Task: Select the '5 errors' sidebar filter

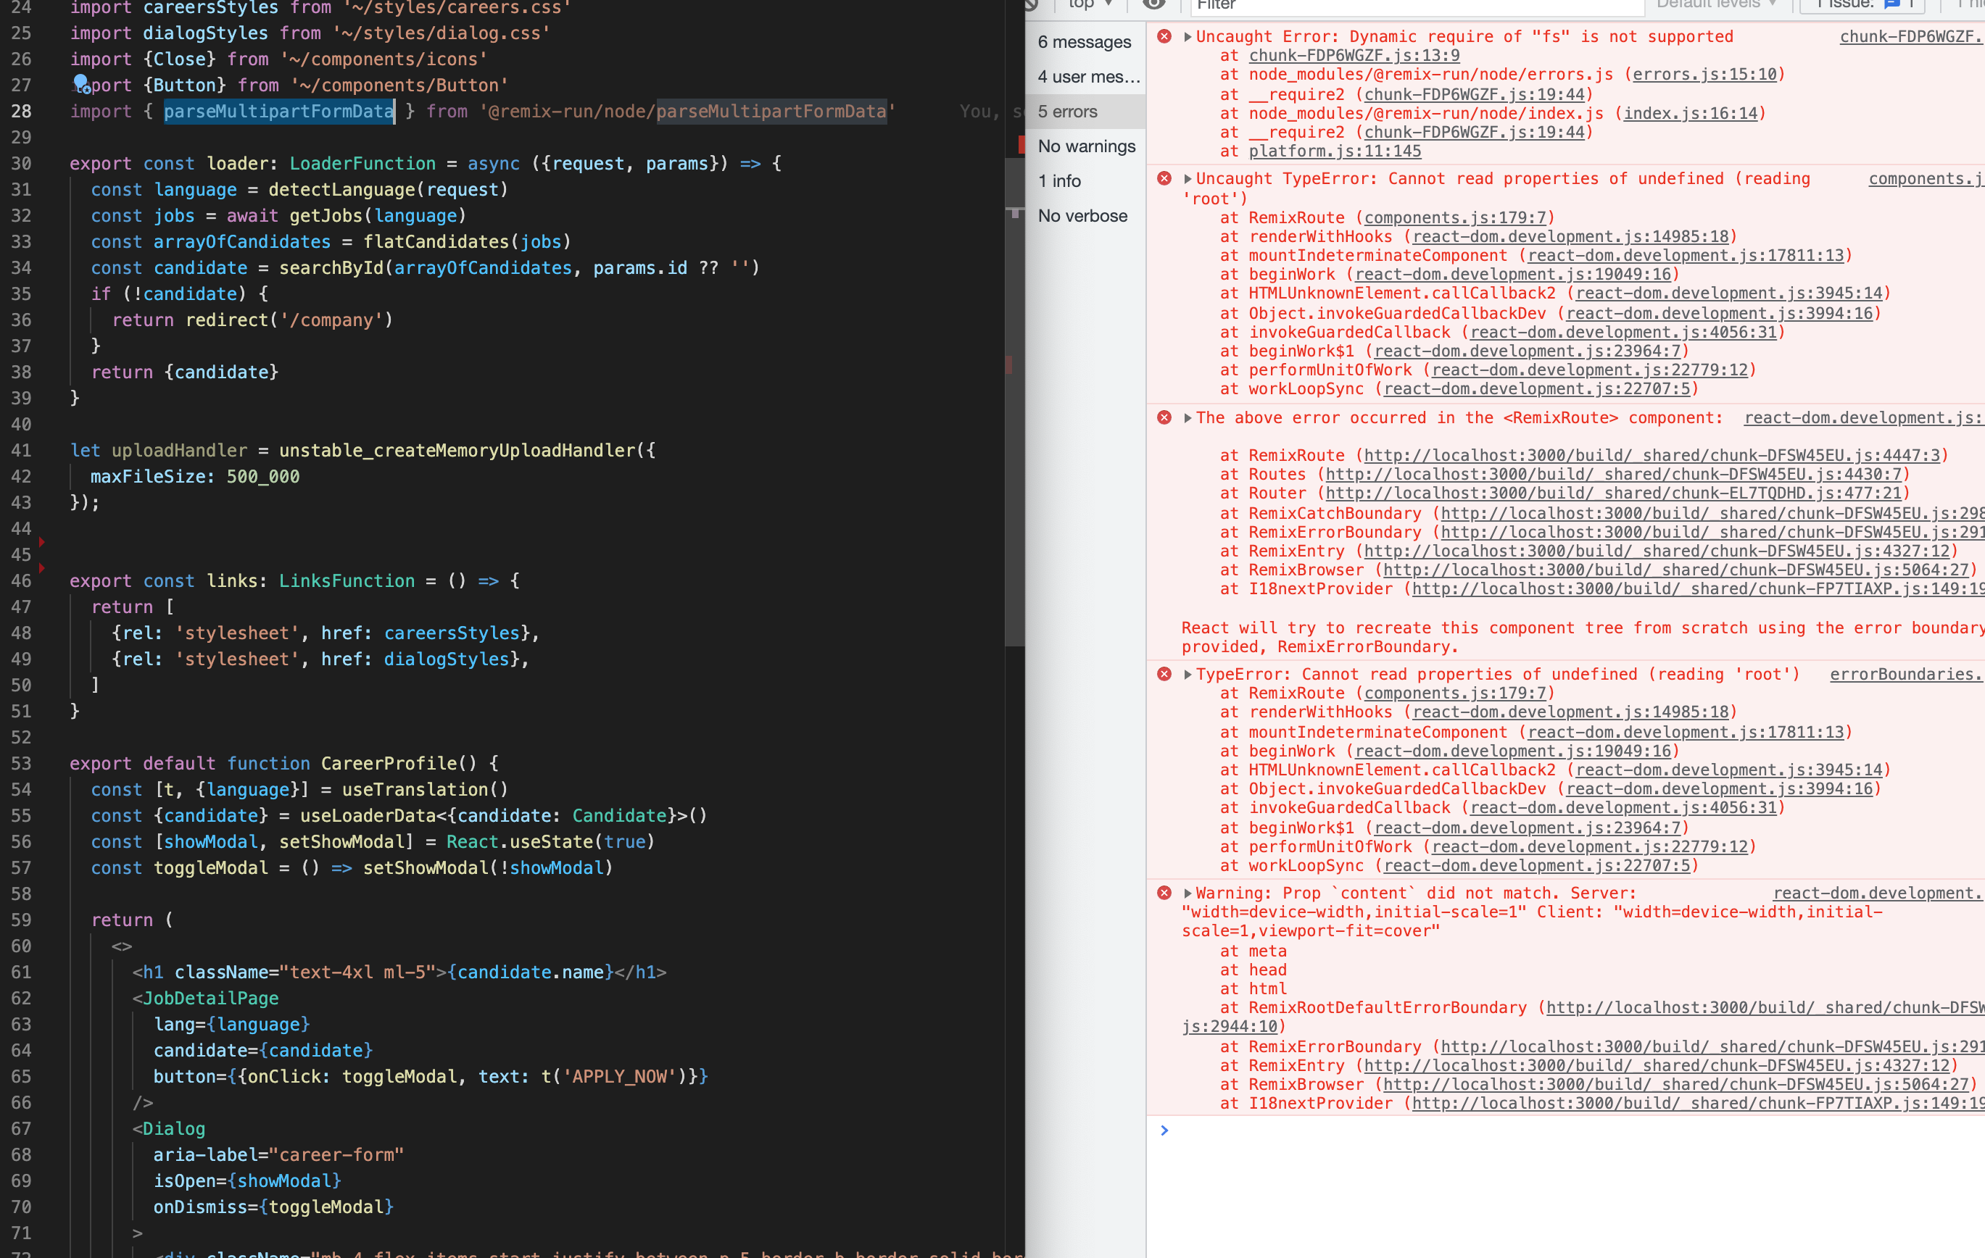Action: 1085,111
